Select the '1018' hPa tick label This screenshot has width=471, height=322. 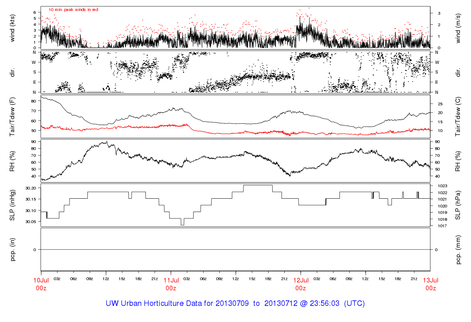pos(442,219)
